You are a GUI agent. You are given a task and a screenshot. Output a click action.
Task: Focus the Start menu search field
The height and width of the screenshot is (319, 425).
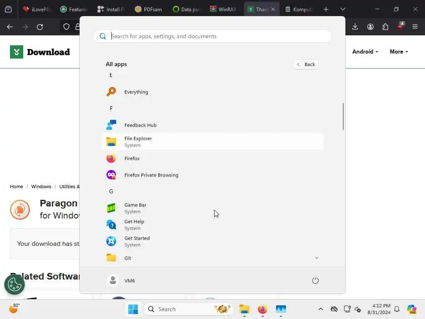pos(212,36)
